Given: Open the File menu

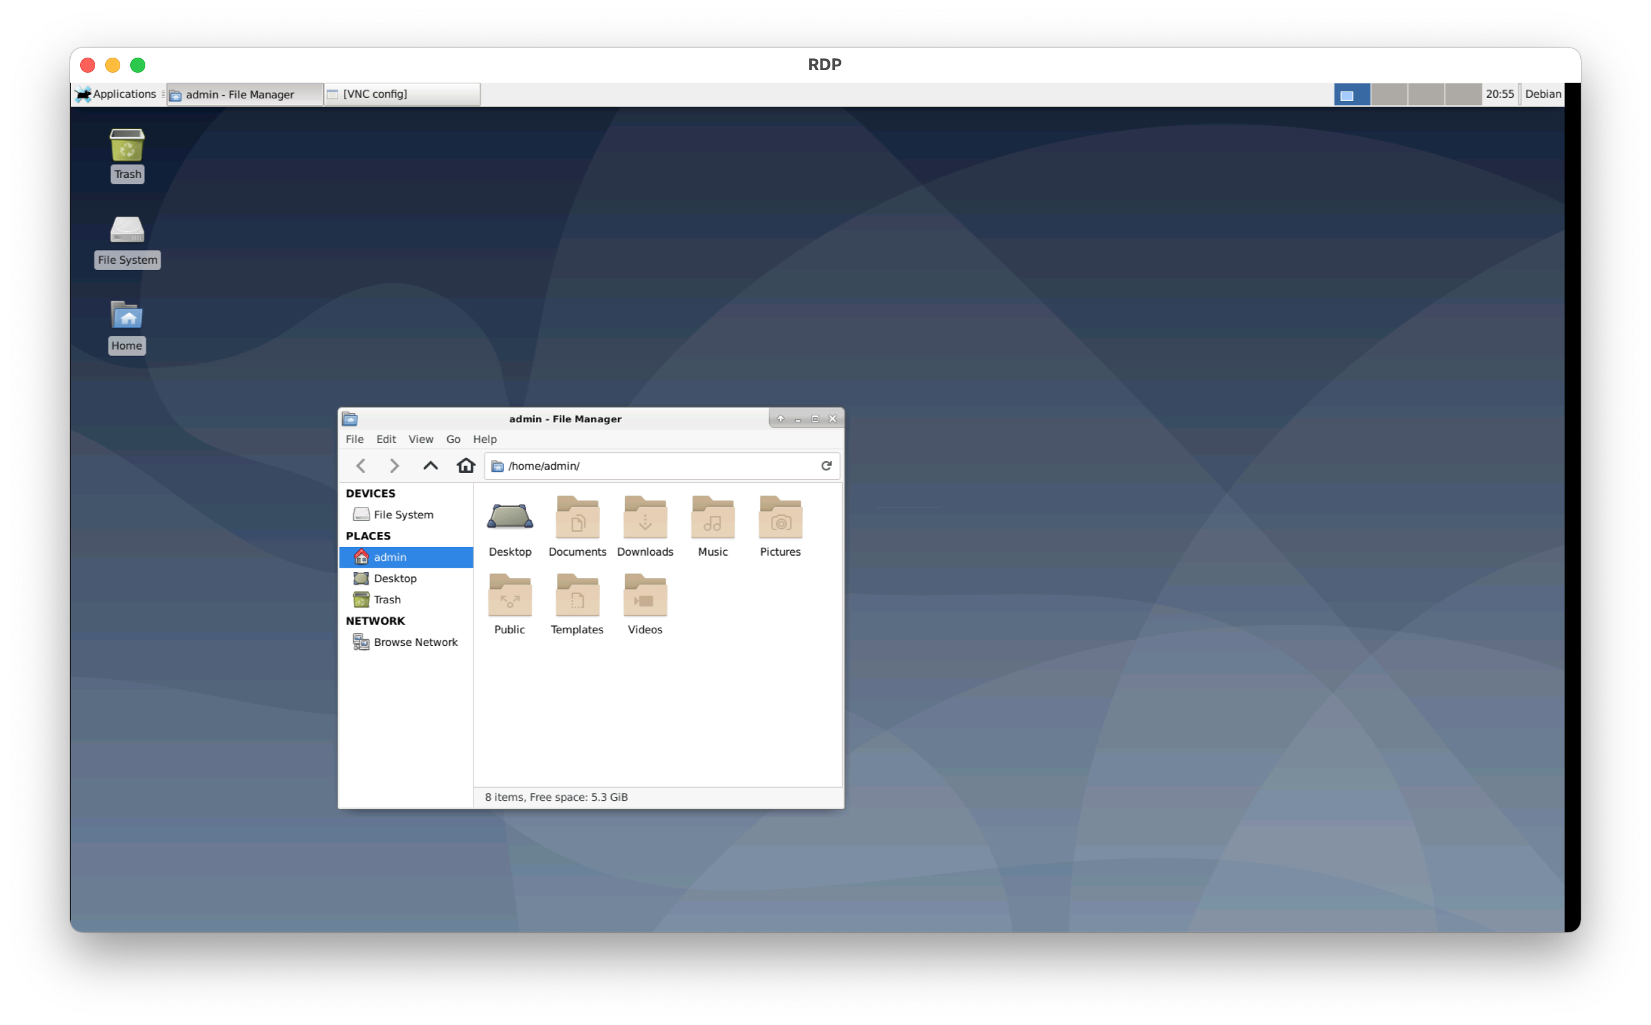Looking at the screenshot, I should click(355, 439).
